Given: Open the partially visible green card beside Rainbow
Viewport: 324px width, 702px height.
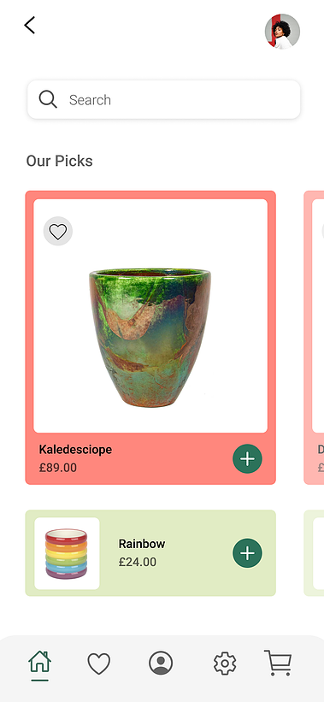Looking at the screenshot, I should pos(314,553).
